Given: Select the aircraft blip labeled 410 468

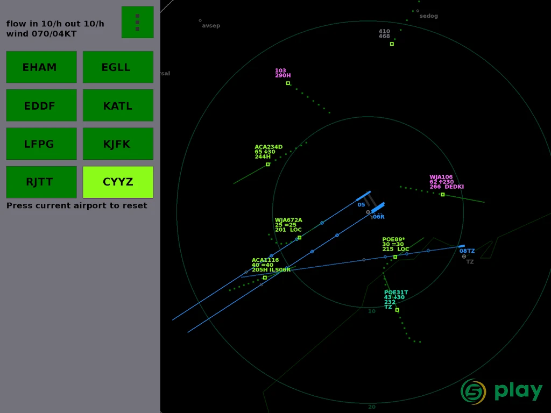Looking at the screenshot, I should (392, 44).
